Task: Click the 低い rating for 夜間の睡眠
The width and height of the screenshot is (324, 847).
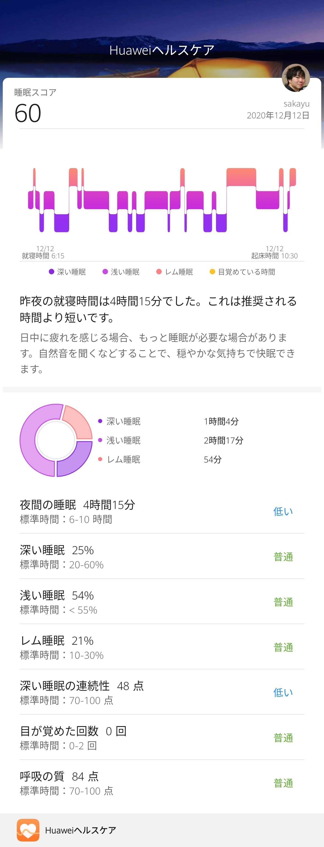Action: click(283, 512)
